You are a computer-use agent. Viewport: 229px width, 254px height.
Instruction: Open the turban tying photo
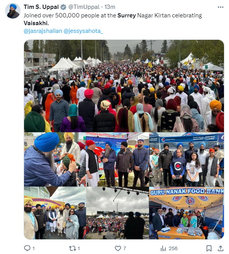point(55,159)
